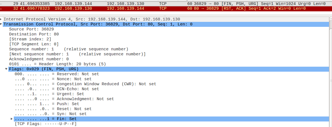Image resolution: width=332 pixels, height=127 pixels.
Task: Select the Acknowledgment: Not set flag line
Action: pyautogui.click(x=64, y=99)
